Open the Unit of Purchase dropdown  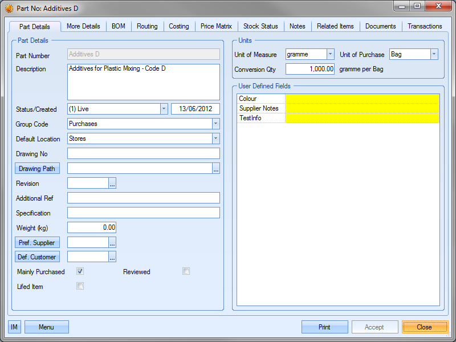[434, 54]
